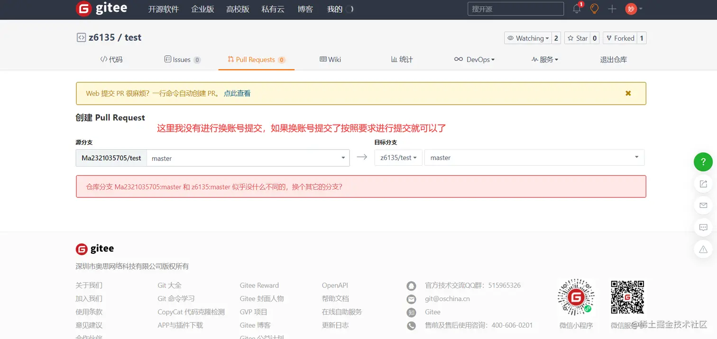This screenshot has width=717, height=339.
Task: Open the 加入我们 footer link
Action: [x=89, y=299]
